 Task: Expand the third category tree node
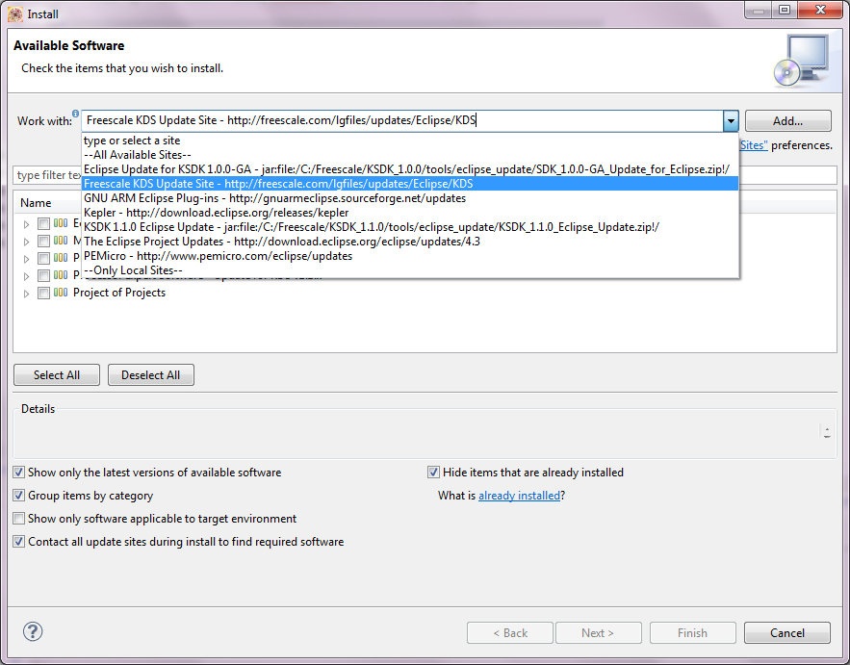26,259
